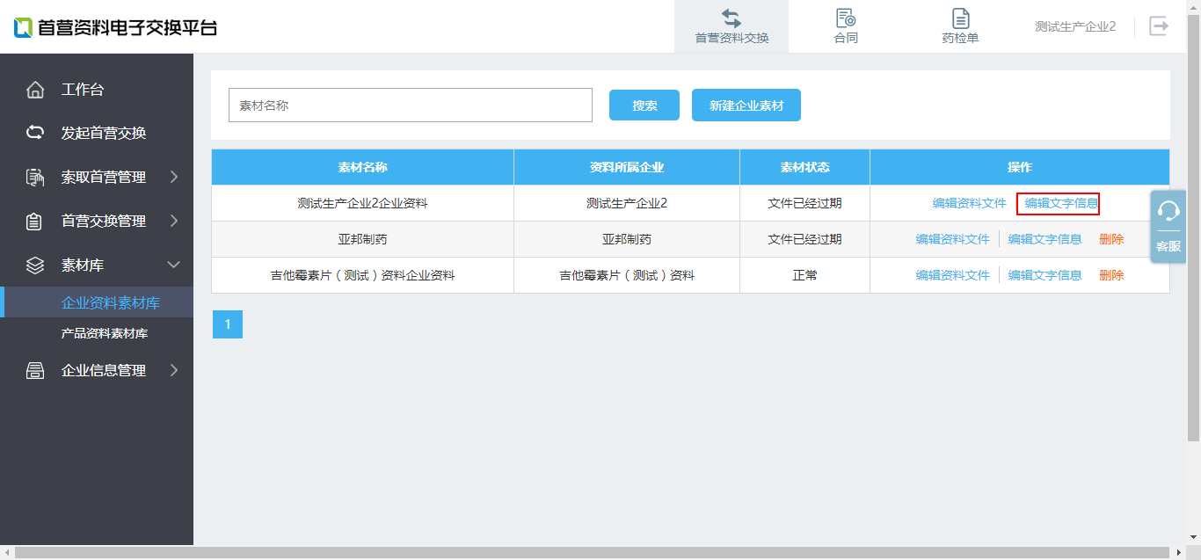1201x560 pixels.
Task: Click the 发起首营交换 loop icon
Action: 35,133
